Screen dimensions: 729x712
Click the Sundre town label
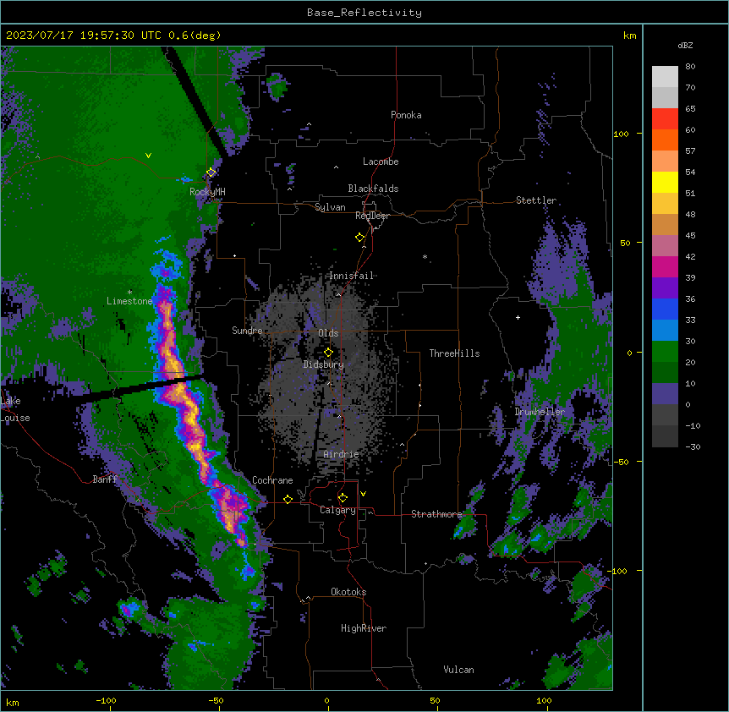coord(247,331)
